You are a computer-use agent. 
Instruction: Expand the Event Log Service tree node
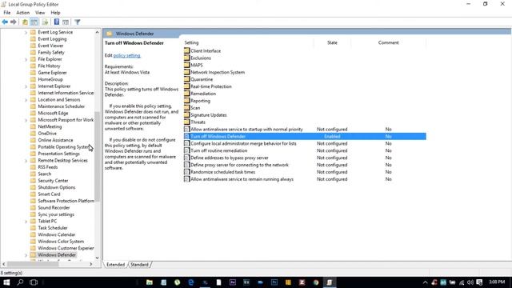pos(26,32)
